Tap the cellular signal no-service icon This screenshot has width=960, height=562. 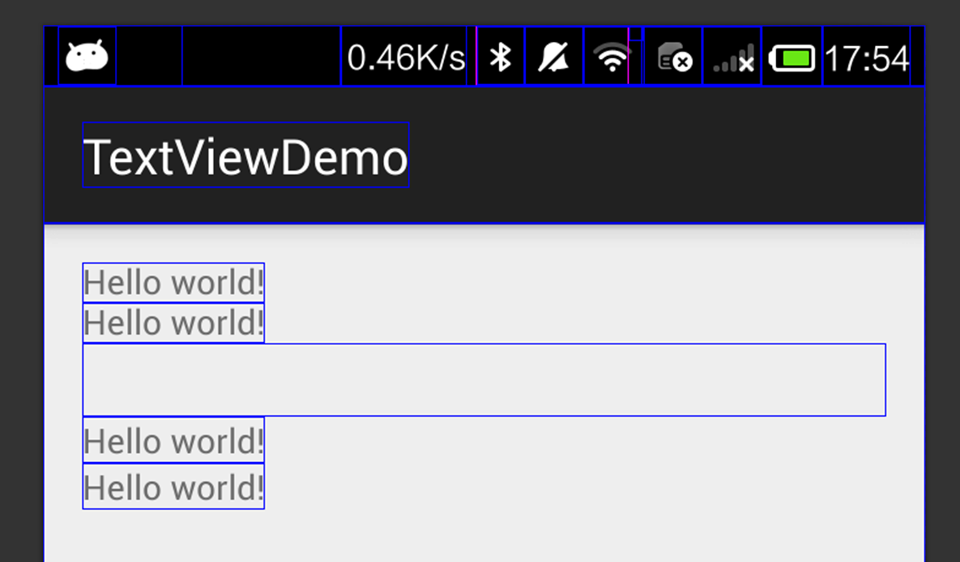pos(732,57)
